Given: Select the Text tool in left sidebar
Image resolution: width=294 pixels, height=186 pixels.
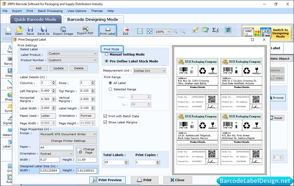Looking at the screenshot, I should tap(9, 49).
